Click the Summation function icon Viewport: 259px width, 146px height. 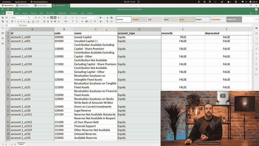pyautogui.click(x=66, y=18)
